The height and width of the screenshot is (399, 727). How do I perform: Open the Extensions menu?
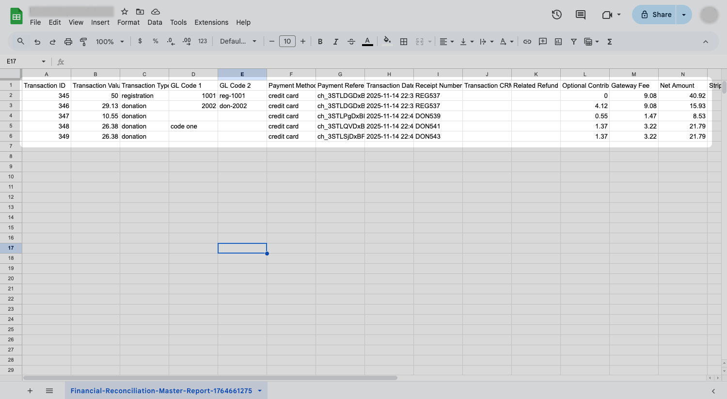point(211,22)
